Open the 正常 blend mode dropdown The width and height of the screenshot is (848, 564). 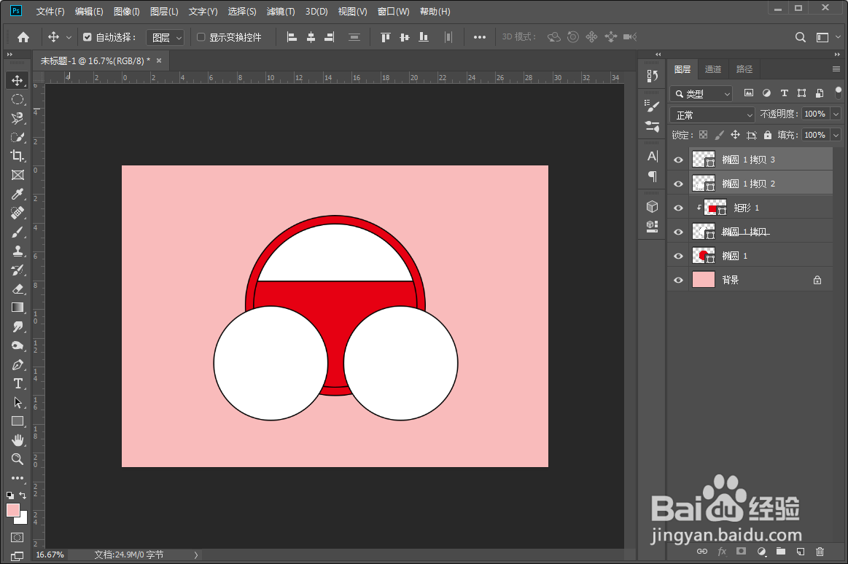(x=712, y=115)
